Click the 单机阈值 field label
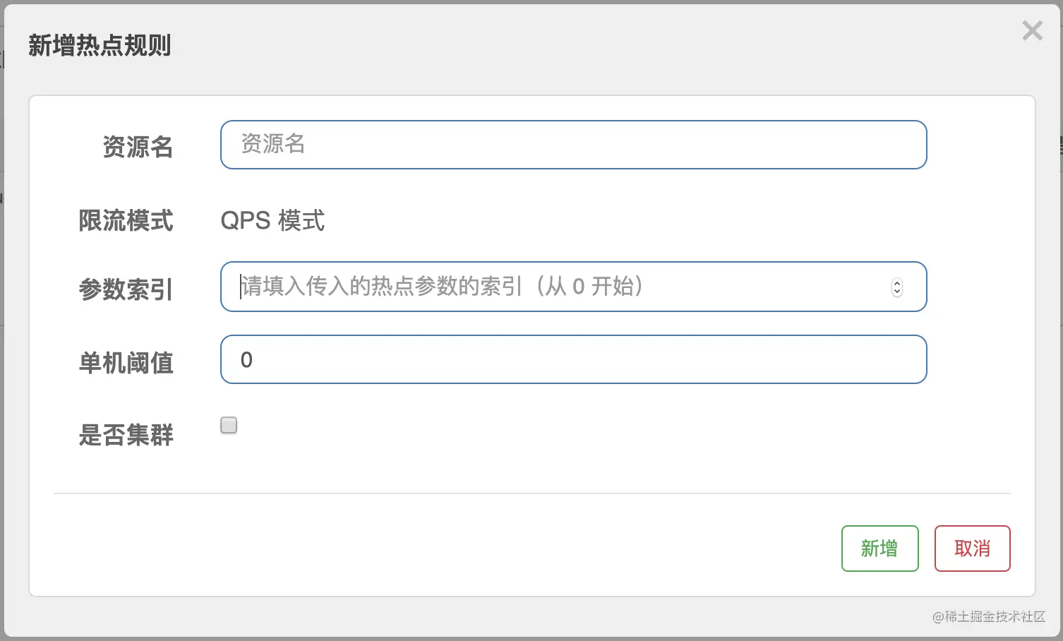This screenshot has height=641, width=1063. (x=126, y=363)
